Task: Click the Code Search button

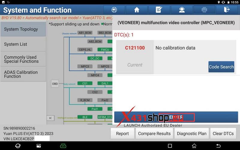Action: coord(221,67)
